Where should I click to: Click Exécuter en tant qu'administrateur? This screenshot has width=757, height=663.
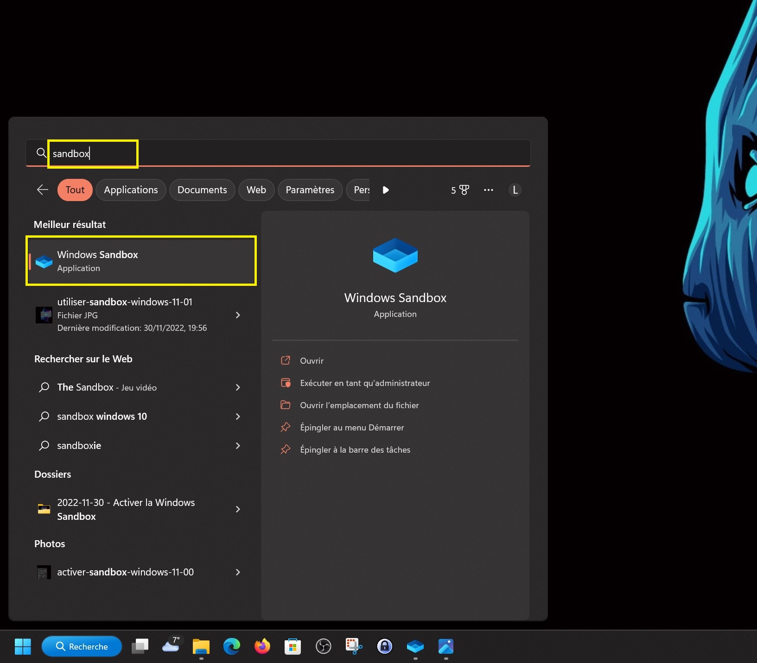[x=365, y=383]
